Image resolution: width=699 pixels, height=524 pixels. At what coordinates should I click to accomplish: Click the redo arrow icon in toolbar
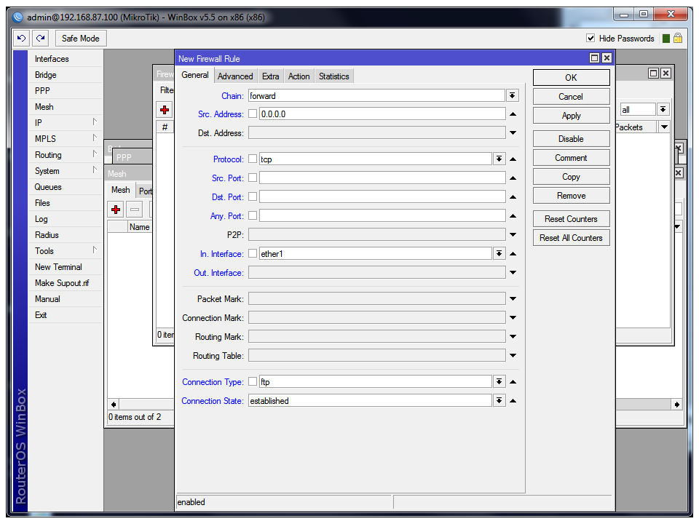point(40,39)
